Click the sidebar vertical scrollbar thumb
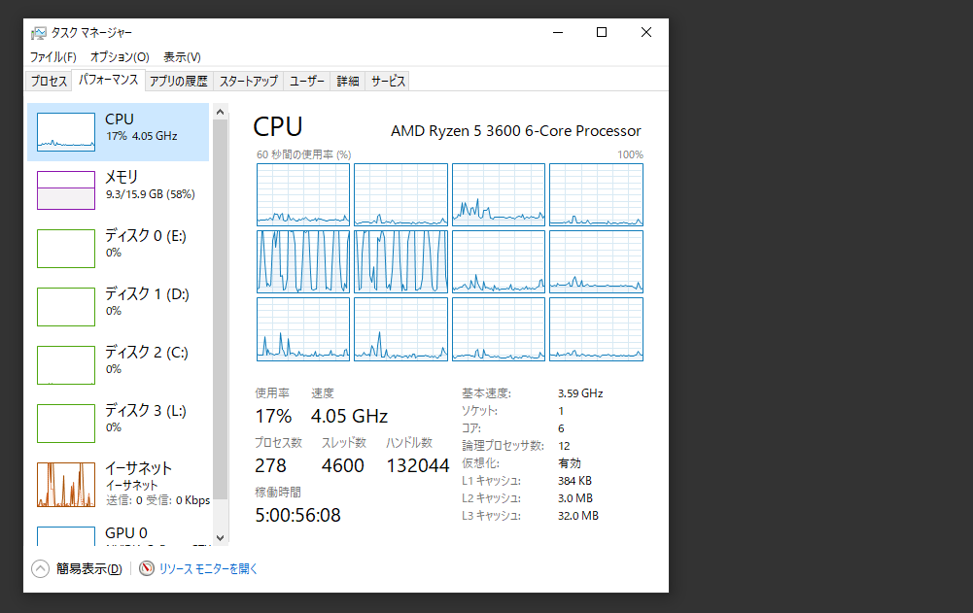This screenshot has height=613, width=973. [x=221, y=309]
